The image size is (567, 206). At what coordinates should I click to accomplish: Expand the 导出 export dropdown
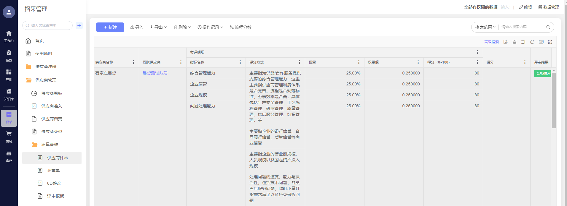(158, 27)
